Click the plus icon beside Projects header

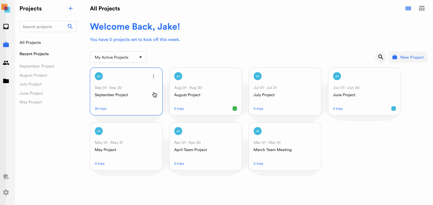click(x=70, y=8)
